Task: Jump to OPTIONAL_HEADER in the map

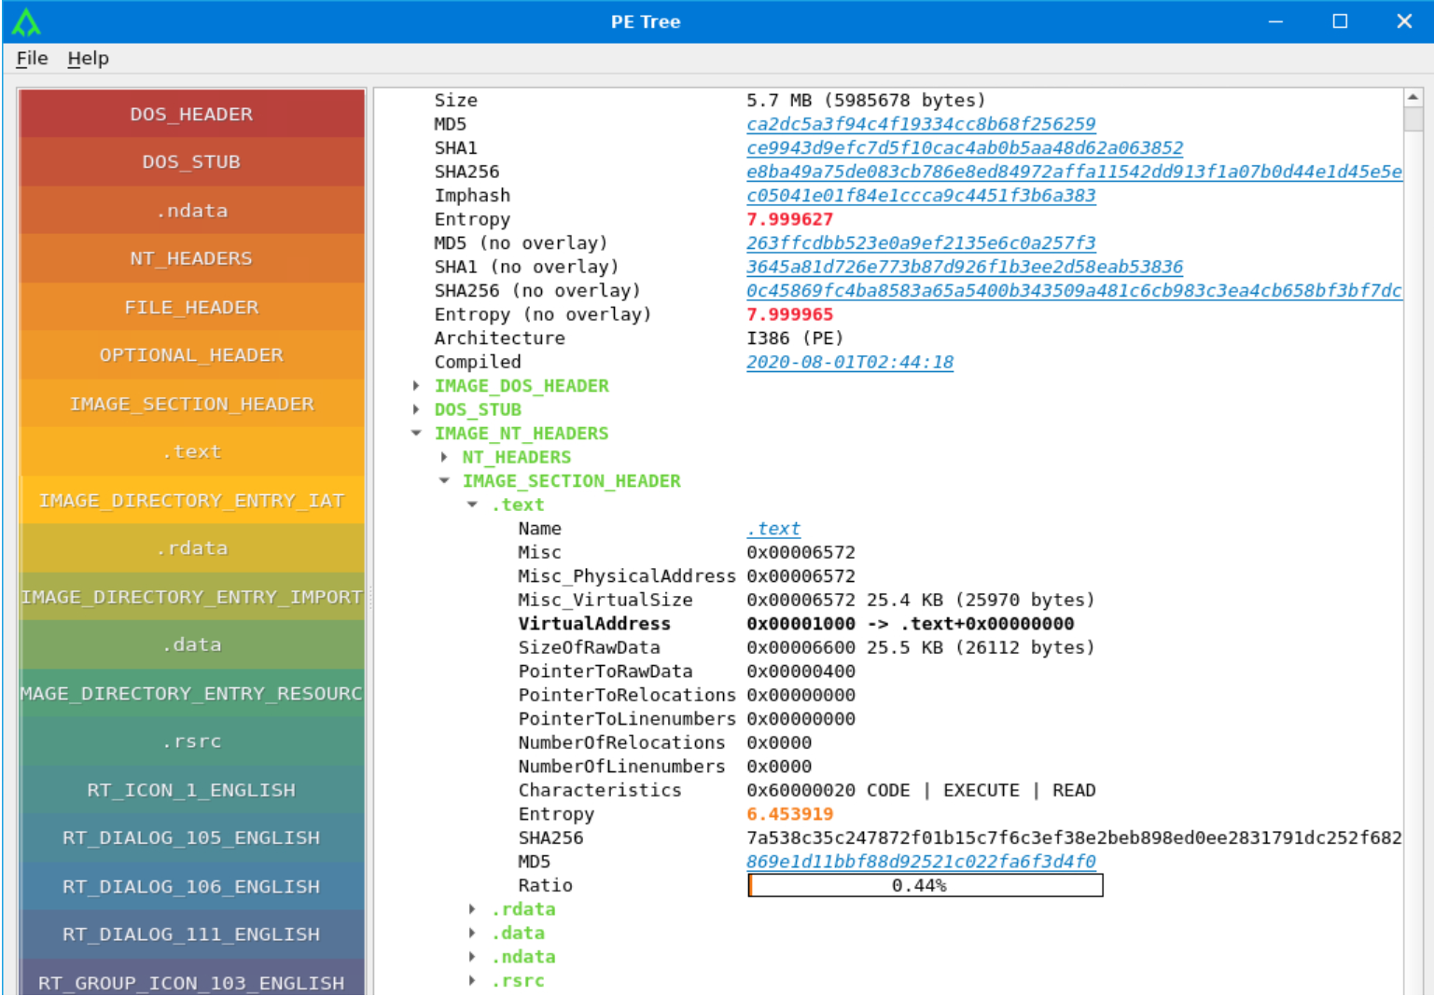Action: click(191, 355)
